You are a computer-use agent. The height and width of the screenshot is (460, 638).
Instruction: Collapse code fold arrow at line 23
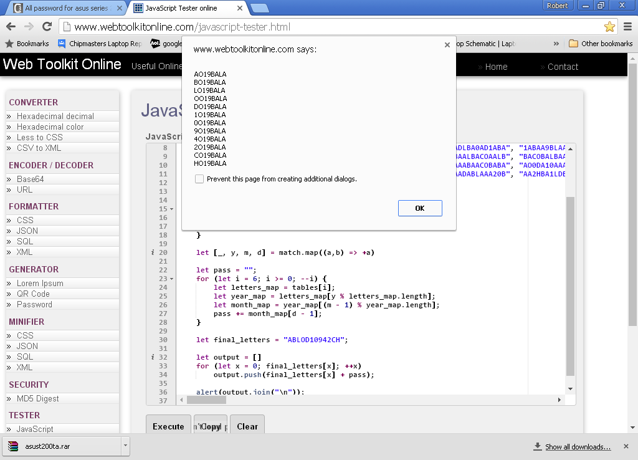pos(171,279)
